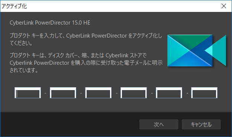This screenshot has height=137, width=232.
Task: Click the 次へ button
Action: pos(159,124)
